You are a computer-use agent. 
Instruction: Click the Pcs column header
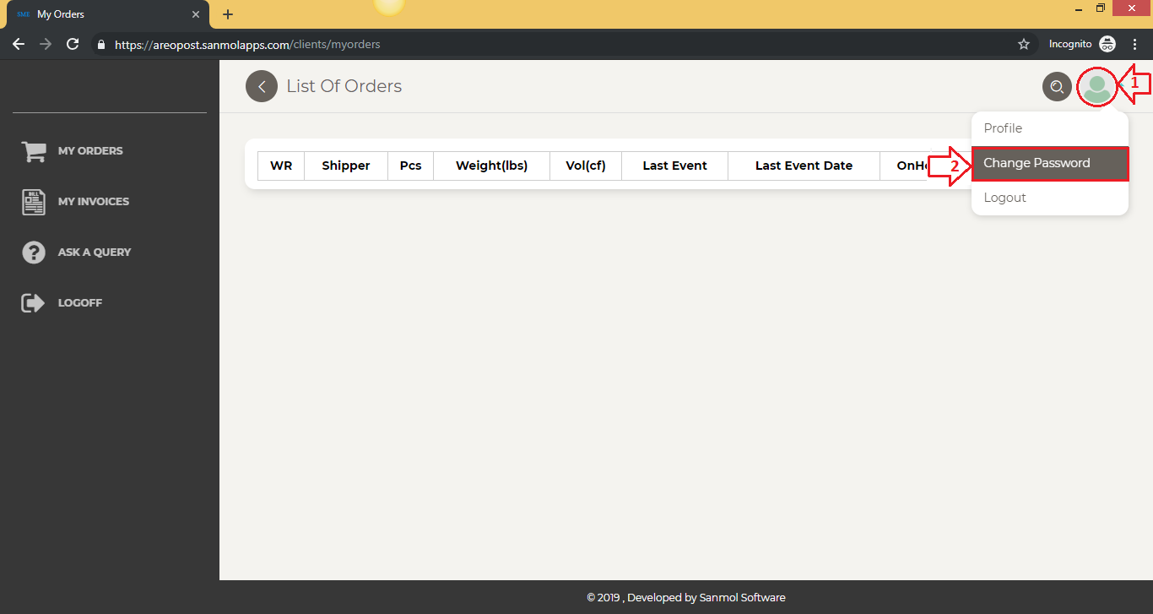pyautogui.click(x=411, y=166)
